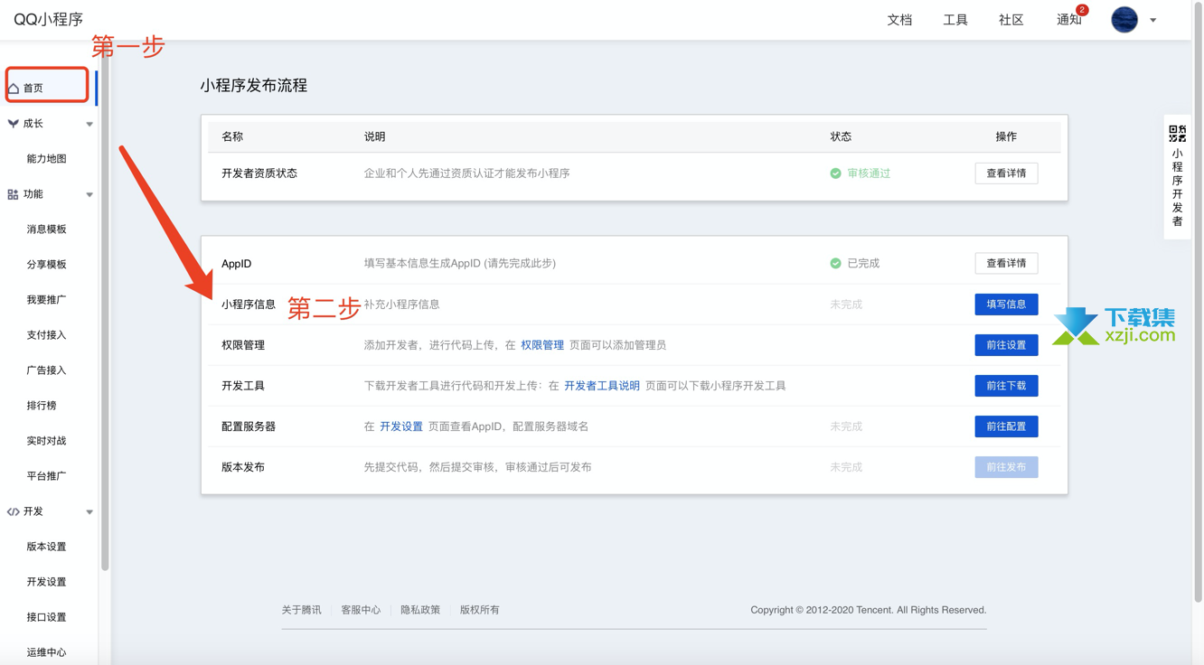
Task: Click the 名称 column header
Action: (x=232, y=136)
